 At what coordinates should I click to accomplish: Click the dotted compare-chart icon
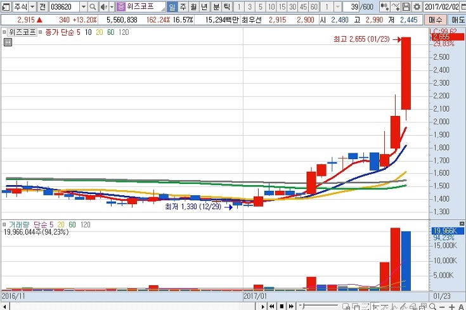(x=365, y=306)
